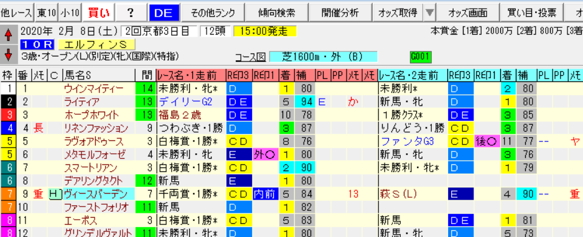Click the H marker on horse 9
Screen dimensions: 583x237
pos(55,193)
